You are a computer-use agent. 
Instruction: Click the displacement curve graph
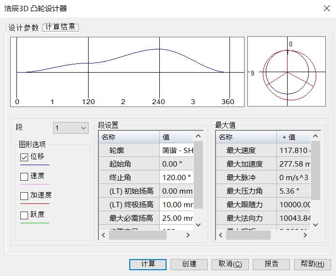(x=127, y=72)
